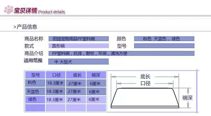Select the 粉色 row label cell
Screen dimensions: 211x116
[35, 83]
